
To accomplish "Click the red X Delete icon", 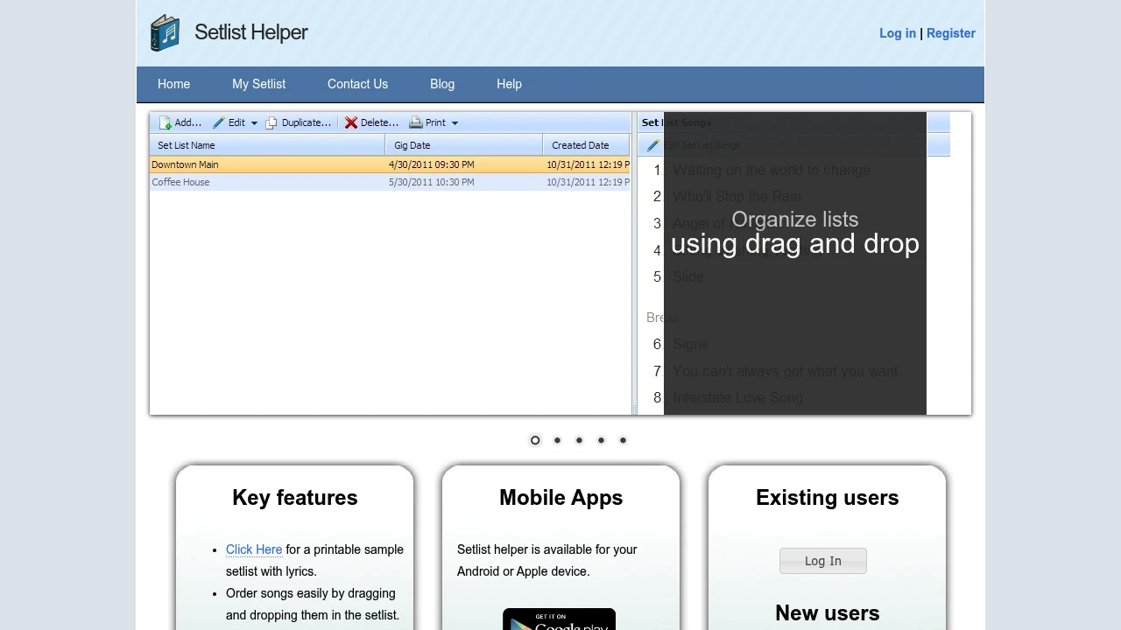I will (x=351, y=122).
